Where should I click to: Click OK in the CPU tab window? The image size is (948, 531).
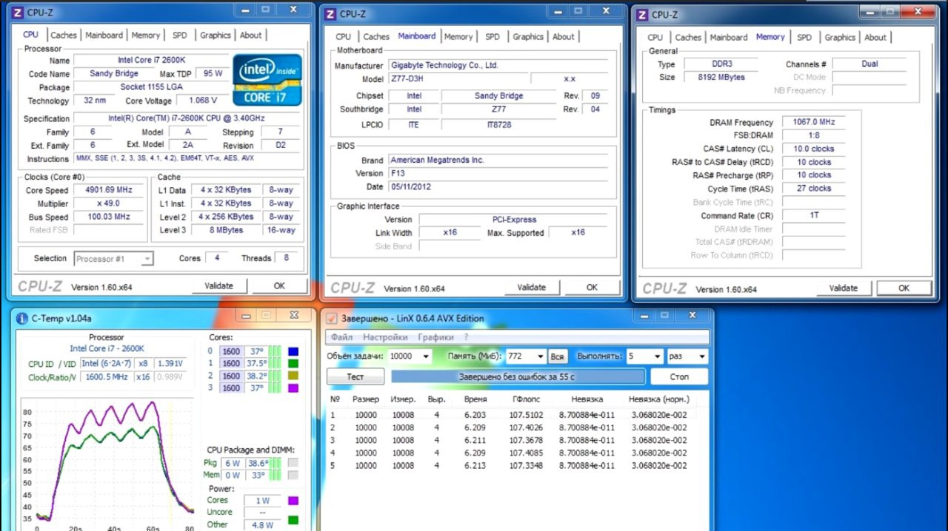pyautogui.click(x=279, y=285)
